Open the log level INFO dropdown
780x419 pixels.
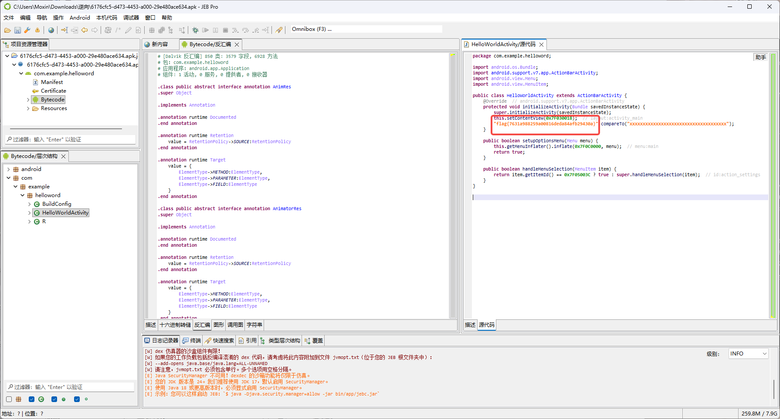coord(748,354)
